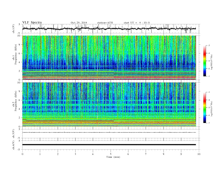Click the time axis "3" minute label
This screenshot has height=173, width=224.
[75, 154]
